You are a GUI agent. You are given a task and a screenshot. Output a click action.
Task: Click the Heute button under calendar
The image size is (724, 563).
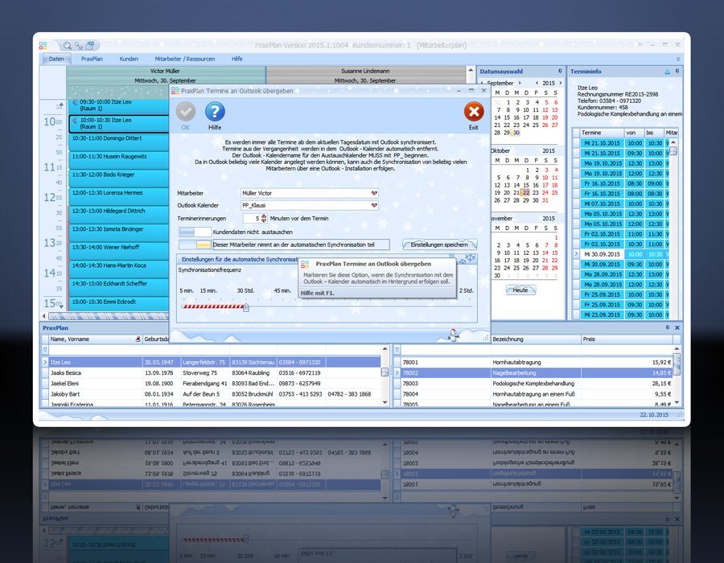click(520, 290)
